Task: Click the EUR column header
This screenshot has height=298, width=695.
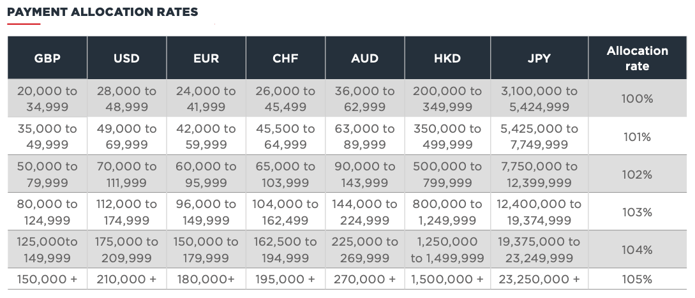Action: pos(206,58)
